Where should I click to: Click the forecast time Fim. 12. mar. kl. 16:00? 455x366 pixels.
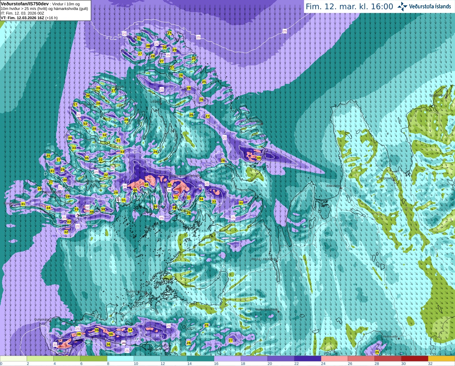(x=349, y=6)
